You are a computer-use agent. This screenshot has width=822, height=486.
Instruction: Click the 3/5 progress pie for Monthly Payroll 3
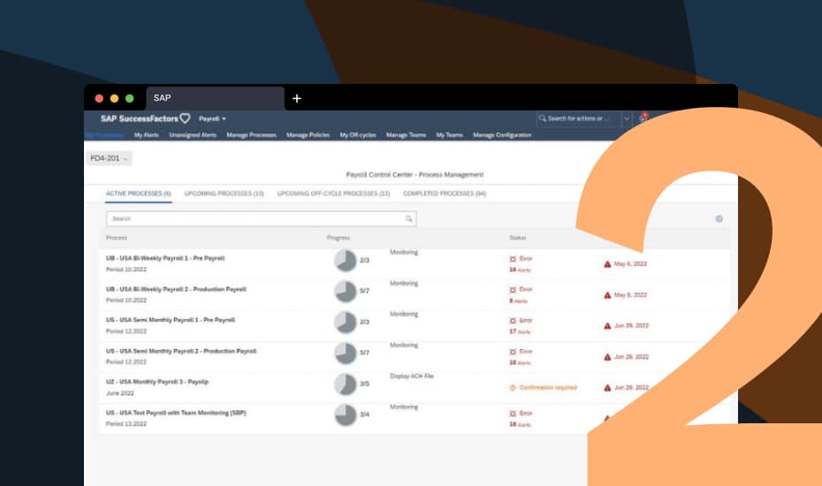346,384
